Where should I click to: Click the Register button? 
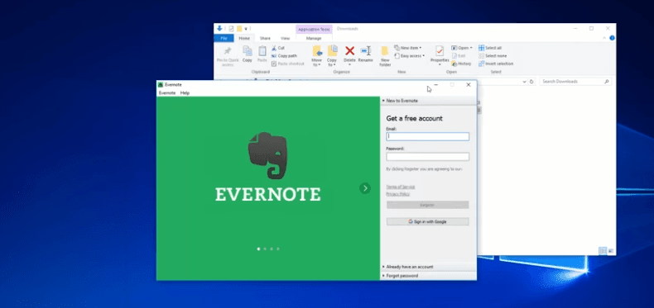(x=427, y=205)
